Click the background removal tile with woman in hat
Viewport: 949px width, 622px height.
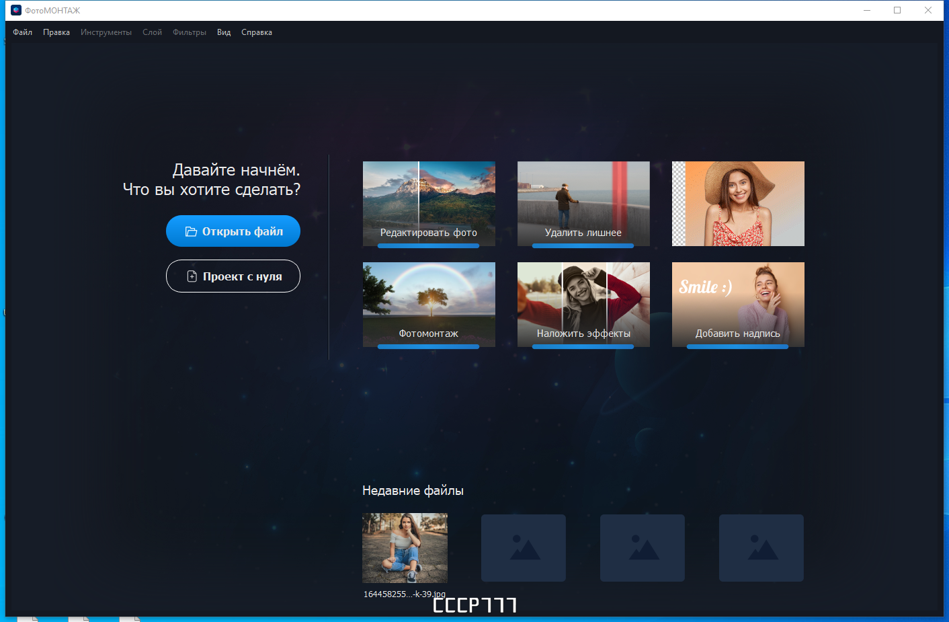737,204
